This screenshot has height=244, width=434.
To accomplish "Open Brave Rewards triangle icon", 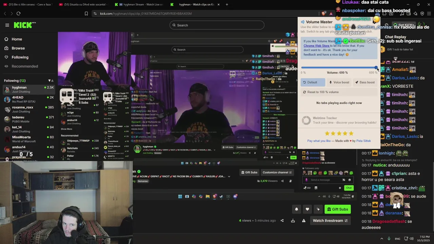I will pyautogui.click(x=331, y=14).
